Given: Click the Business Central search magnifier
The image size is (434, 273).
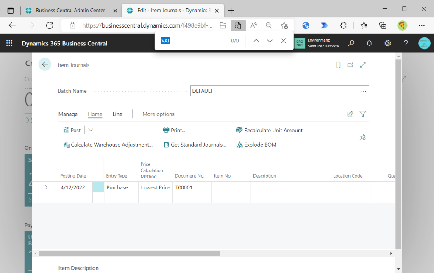Looking at the screenshot, I should click(x=351, y=43).
